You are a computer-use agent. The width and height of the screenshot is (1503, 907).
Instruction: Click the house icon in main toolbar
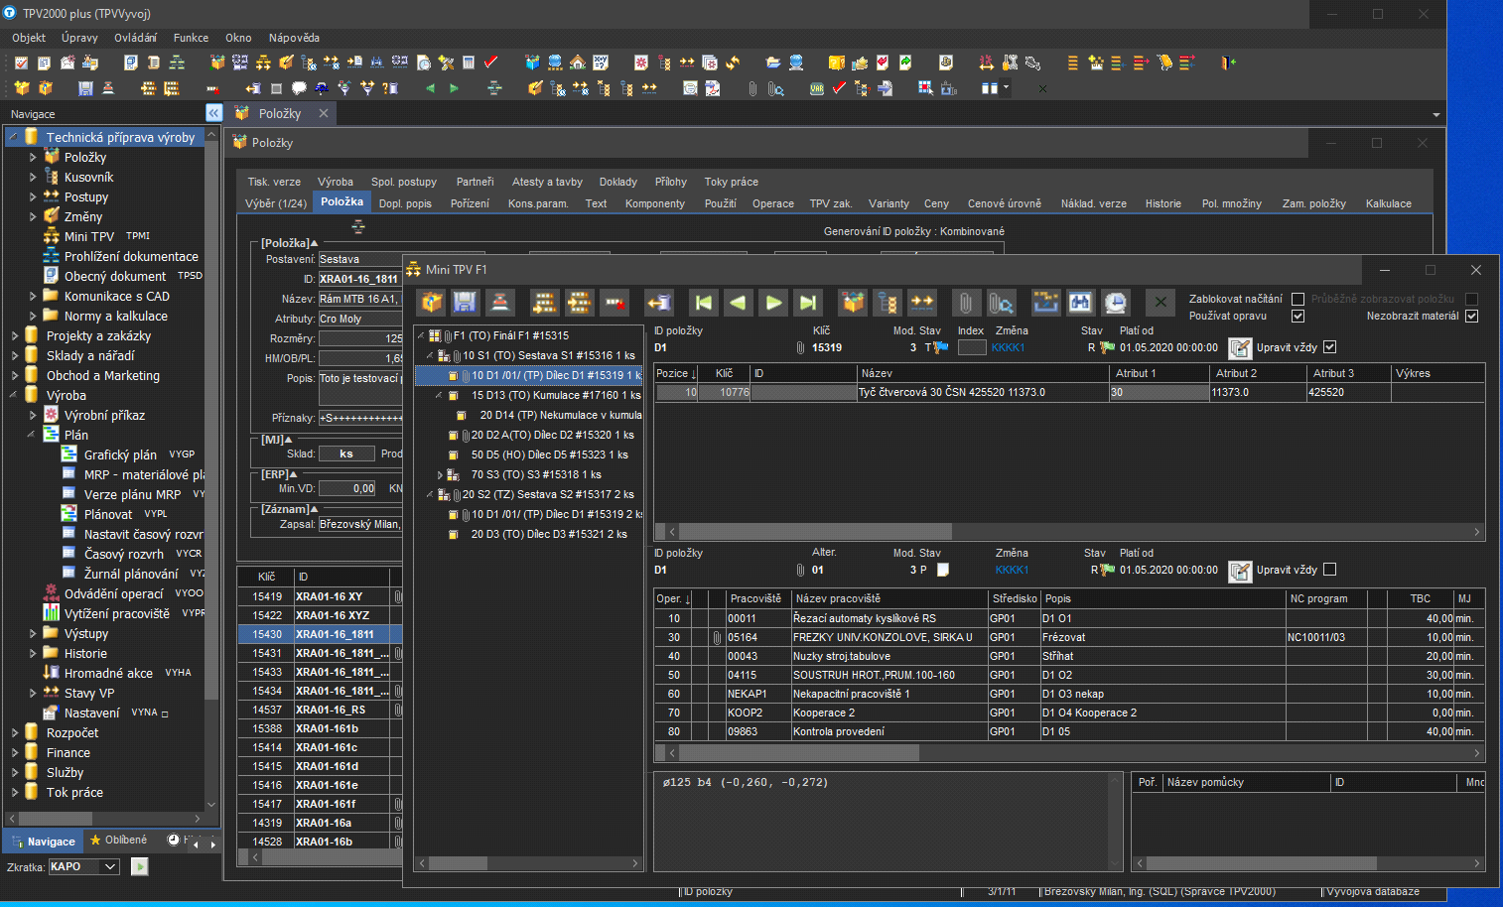[578, 63]
